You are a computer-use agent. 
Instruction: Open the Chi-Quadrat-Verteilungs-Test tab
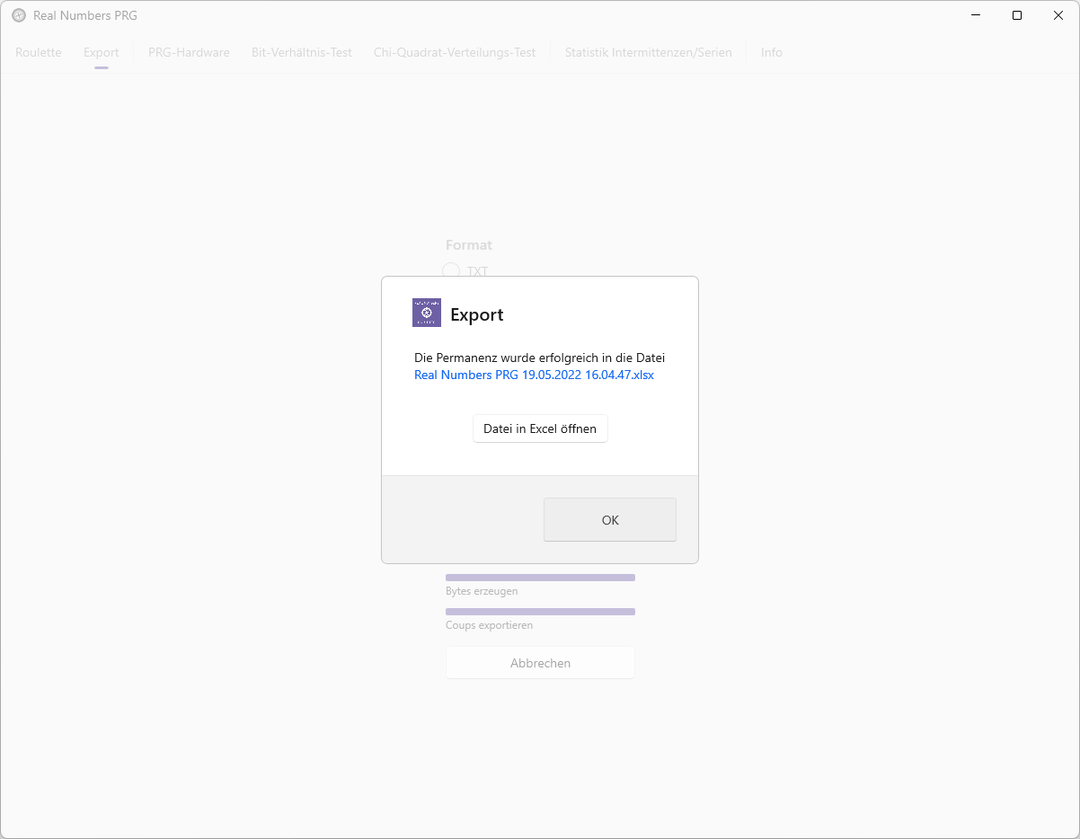[x=455, y=52]
